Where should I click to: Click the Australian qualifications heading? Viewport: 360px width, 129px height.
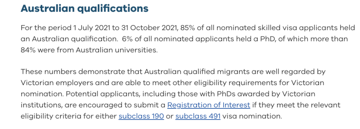coord(84,8)
